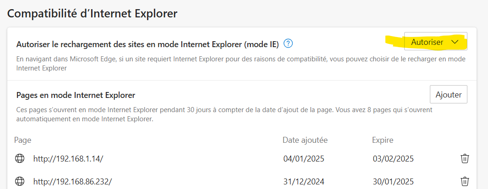This screenshot has height=189, width=488.
Task: Click the Expire column header
Action: click(x=383, y=140)
